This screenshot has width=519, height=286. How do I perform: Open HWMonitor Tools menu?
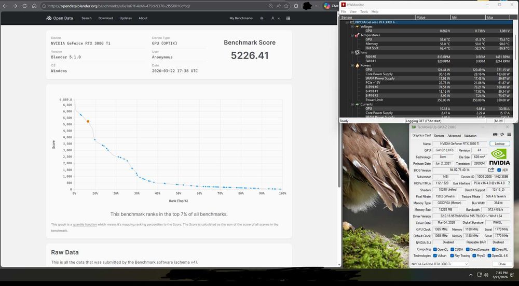pos(364,11)
